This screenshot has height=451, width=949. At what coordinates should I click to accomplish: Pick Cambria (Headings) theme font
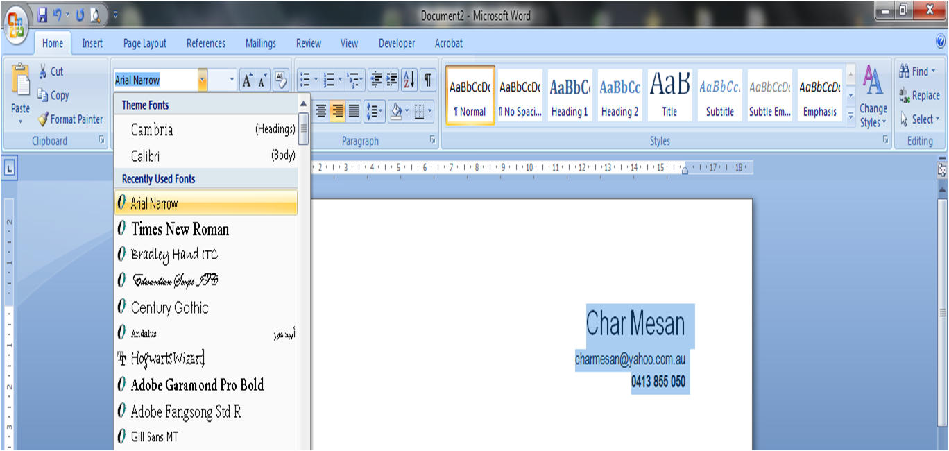(x=206, y=130)
